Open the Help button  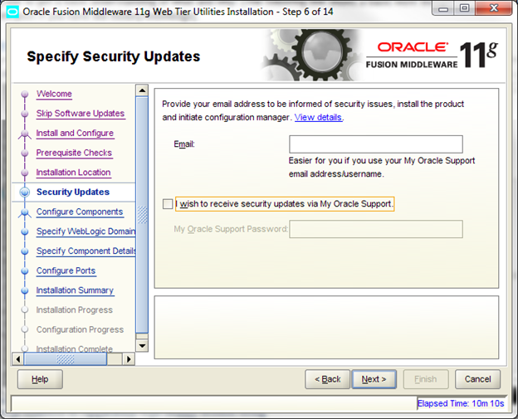pyautogui.click(x=40, y=379)
